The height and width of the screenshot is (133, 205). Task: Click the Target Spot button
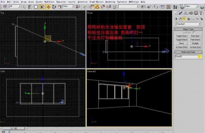pos(181,36)
